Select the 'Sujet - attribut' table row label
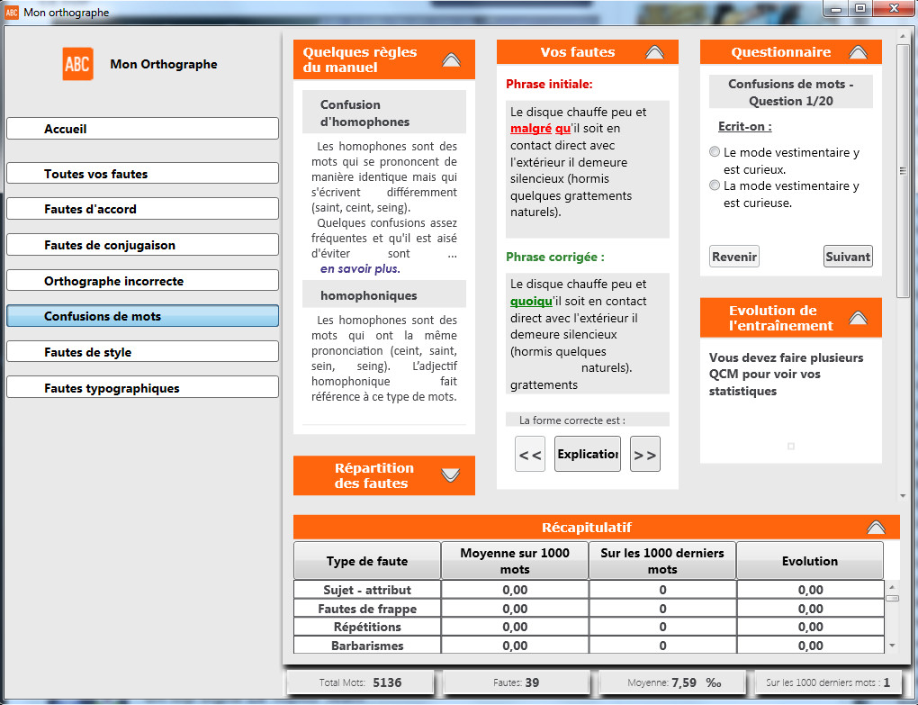918x705 pixels. [x=367, y=590]
